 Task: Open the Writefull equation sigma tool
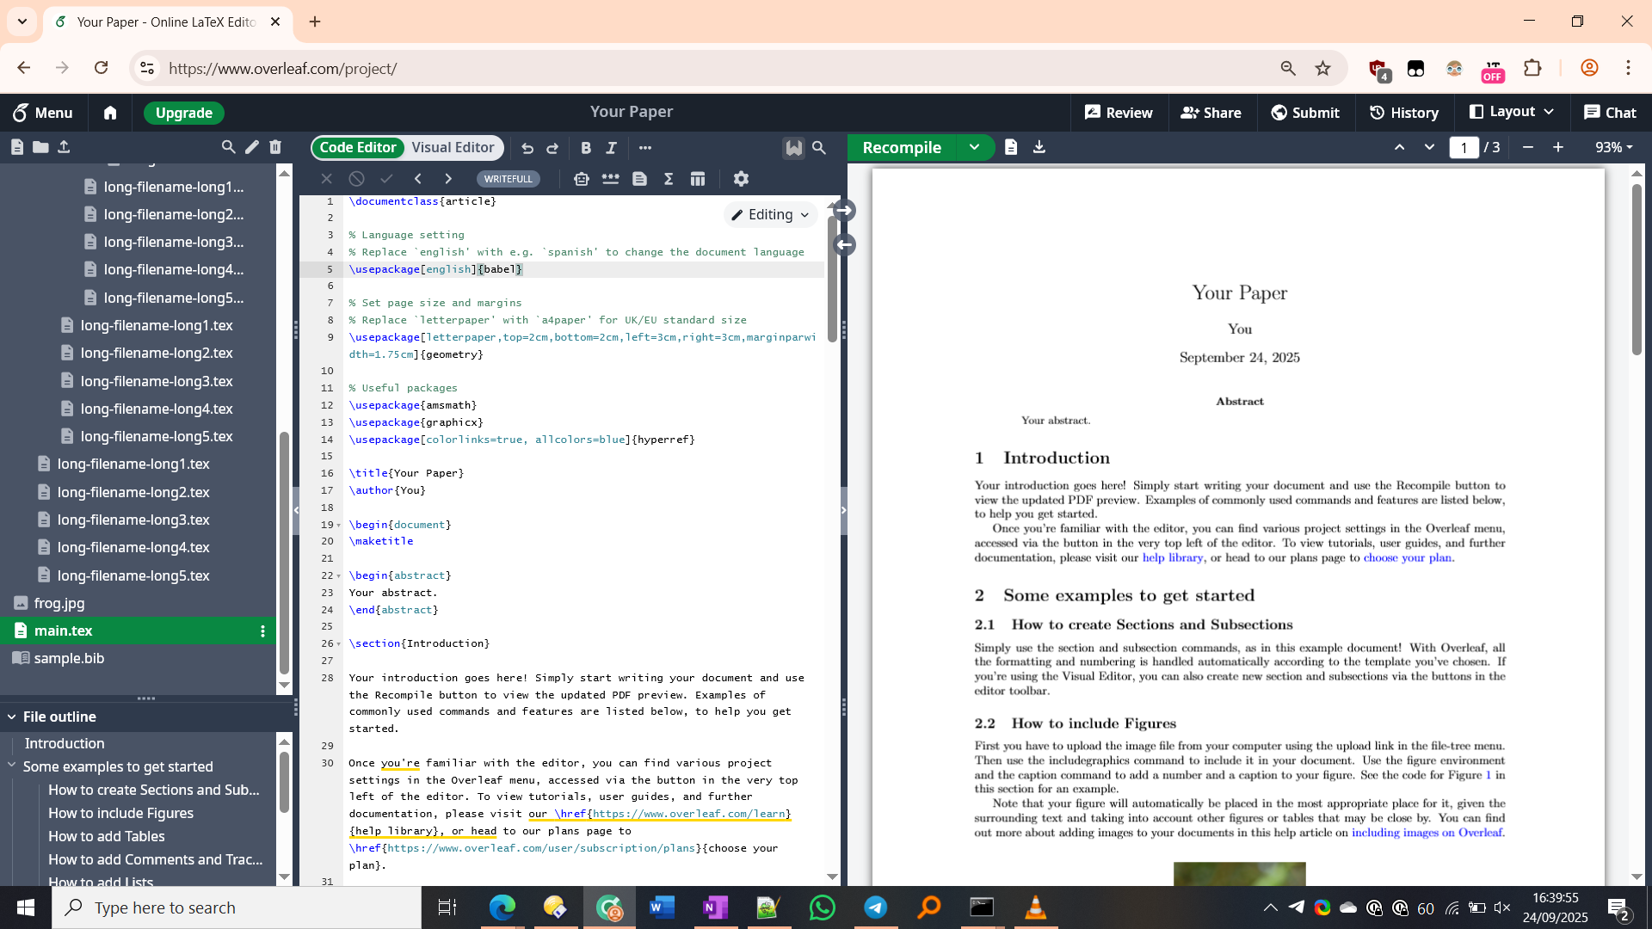click(x=669, y=179)
